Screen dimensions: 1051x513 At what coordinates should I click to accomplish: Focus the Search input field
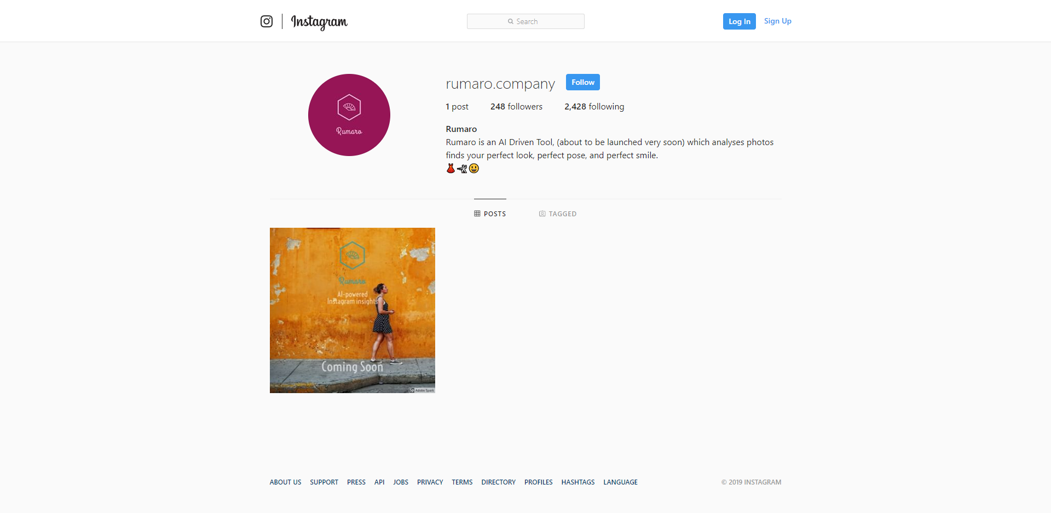[x=525, y=21]
